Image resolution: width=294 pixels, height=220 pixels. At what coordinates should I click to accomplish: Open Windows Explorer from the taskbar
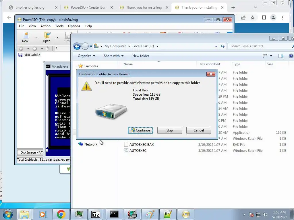(25, 214)
